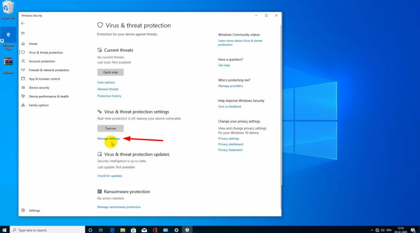Open Device performance & health
The image size is (420, 233).
pos(49,96)
